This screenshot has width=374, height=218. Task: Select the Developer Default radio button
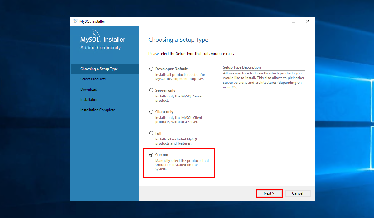coord(151,69)
